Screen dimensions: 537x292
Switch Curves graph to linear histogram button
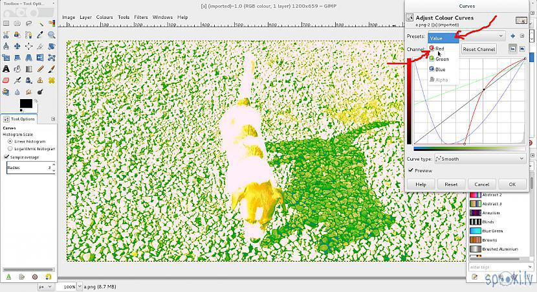(512, 49)
